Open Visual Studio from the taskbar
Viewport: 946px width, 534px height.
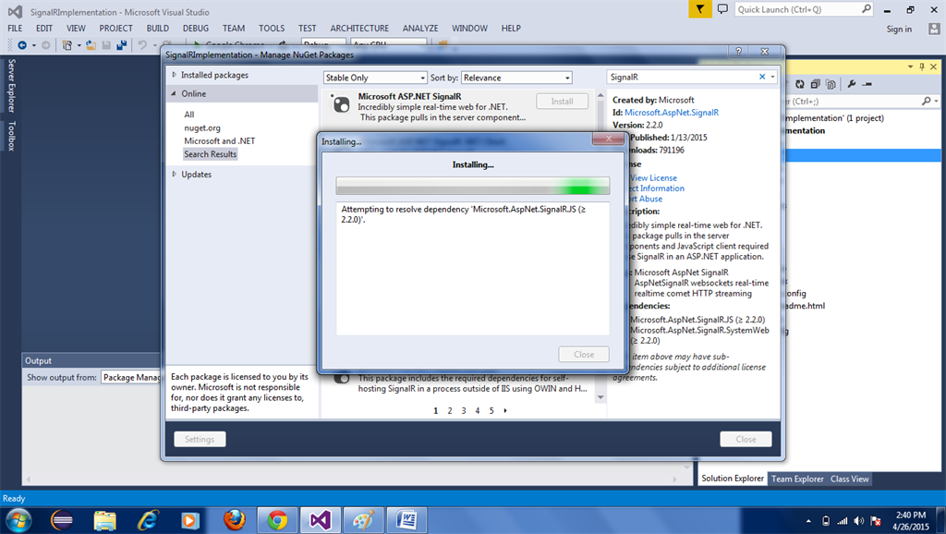pos(321,519)
